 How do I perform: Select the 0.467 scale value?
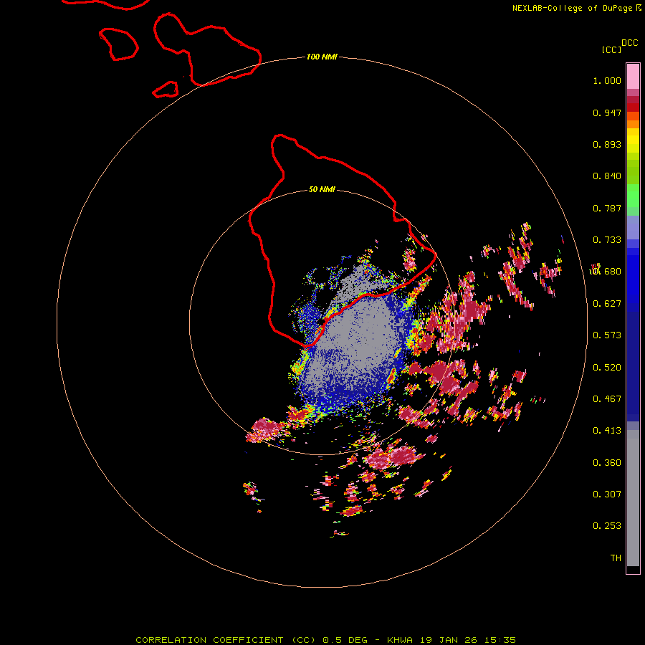pyautogui.click(x=607, y=399)
